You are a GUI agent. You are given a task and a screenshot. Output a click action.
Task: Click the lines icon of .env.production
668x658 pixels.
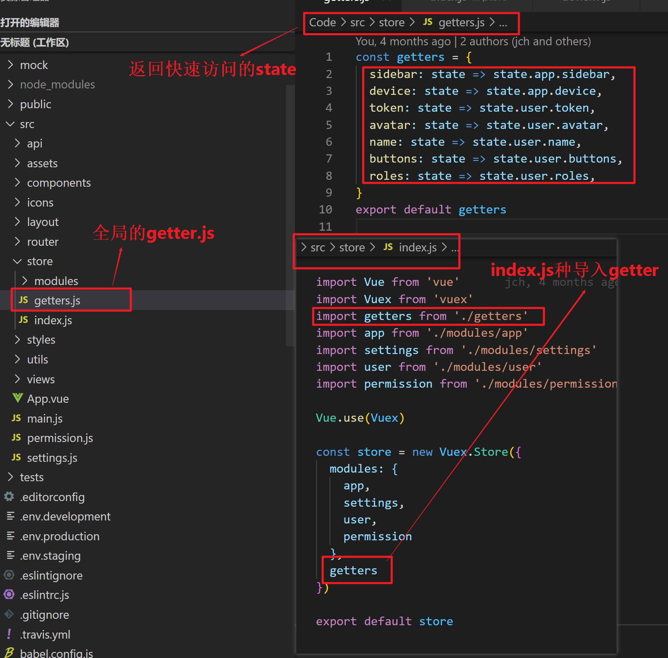point(10,536)
